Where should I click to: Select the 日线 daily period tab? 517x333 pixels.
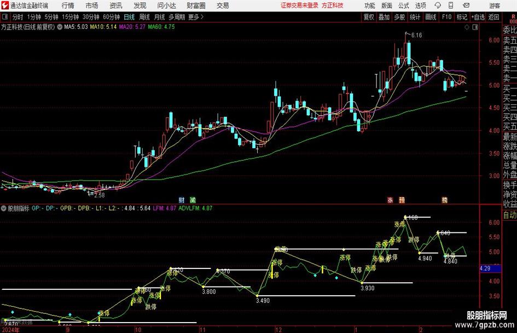[x=129, y=17]
